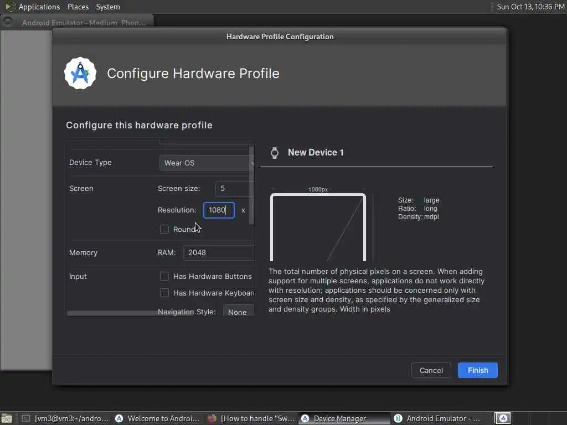Viewport: 567px width, 425px height.
Task: Click the terminal taskbar icon
Action: [x=26, y=418]
